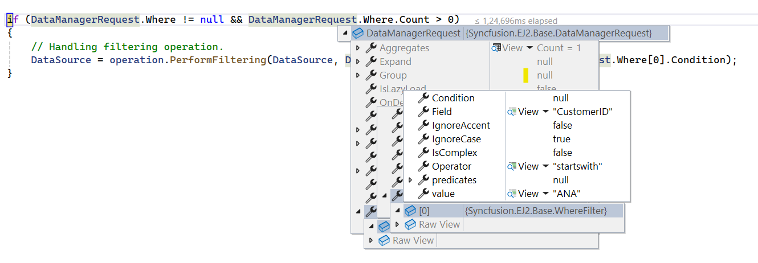Click wrench icon next to Operator

(x=423, y=166)
